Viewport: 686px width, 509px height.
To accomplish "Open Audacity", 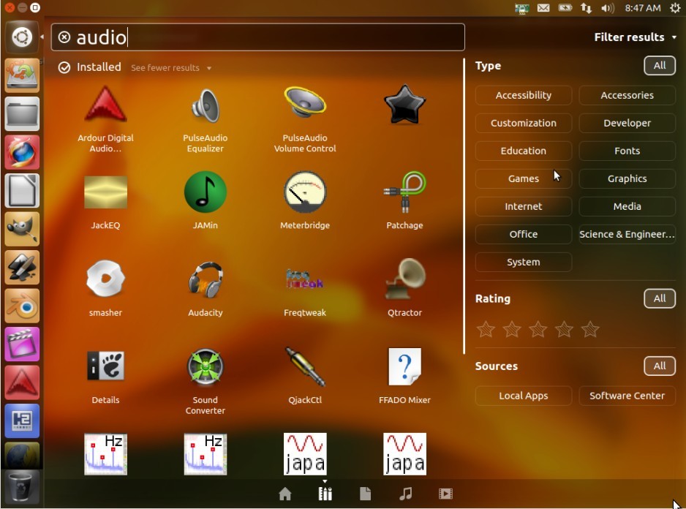I will [206, 288].
